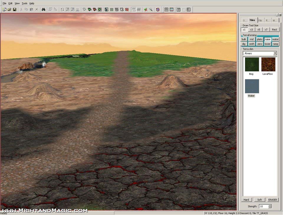Click the red grid toolbar icon
The height and width of the screenshot is (215, 283).
(x=127, y=10)
